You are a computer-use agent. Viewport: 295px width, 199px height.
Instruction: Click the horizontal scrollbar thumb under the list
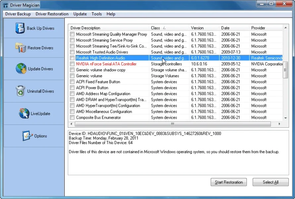172,124
